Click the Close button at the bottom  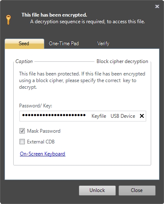[137, 190]
